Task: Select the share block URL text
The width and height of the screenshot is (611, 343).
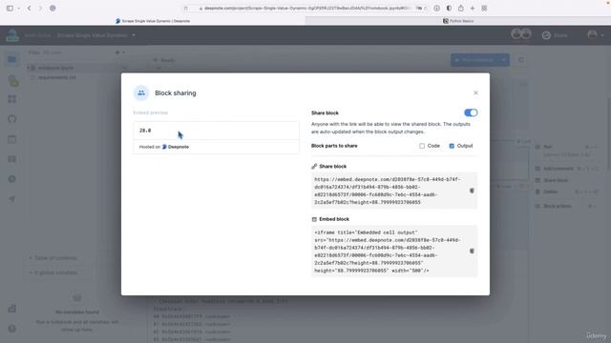Action: click(388, 191)
